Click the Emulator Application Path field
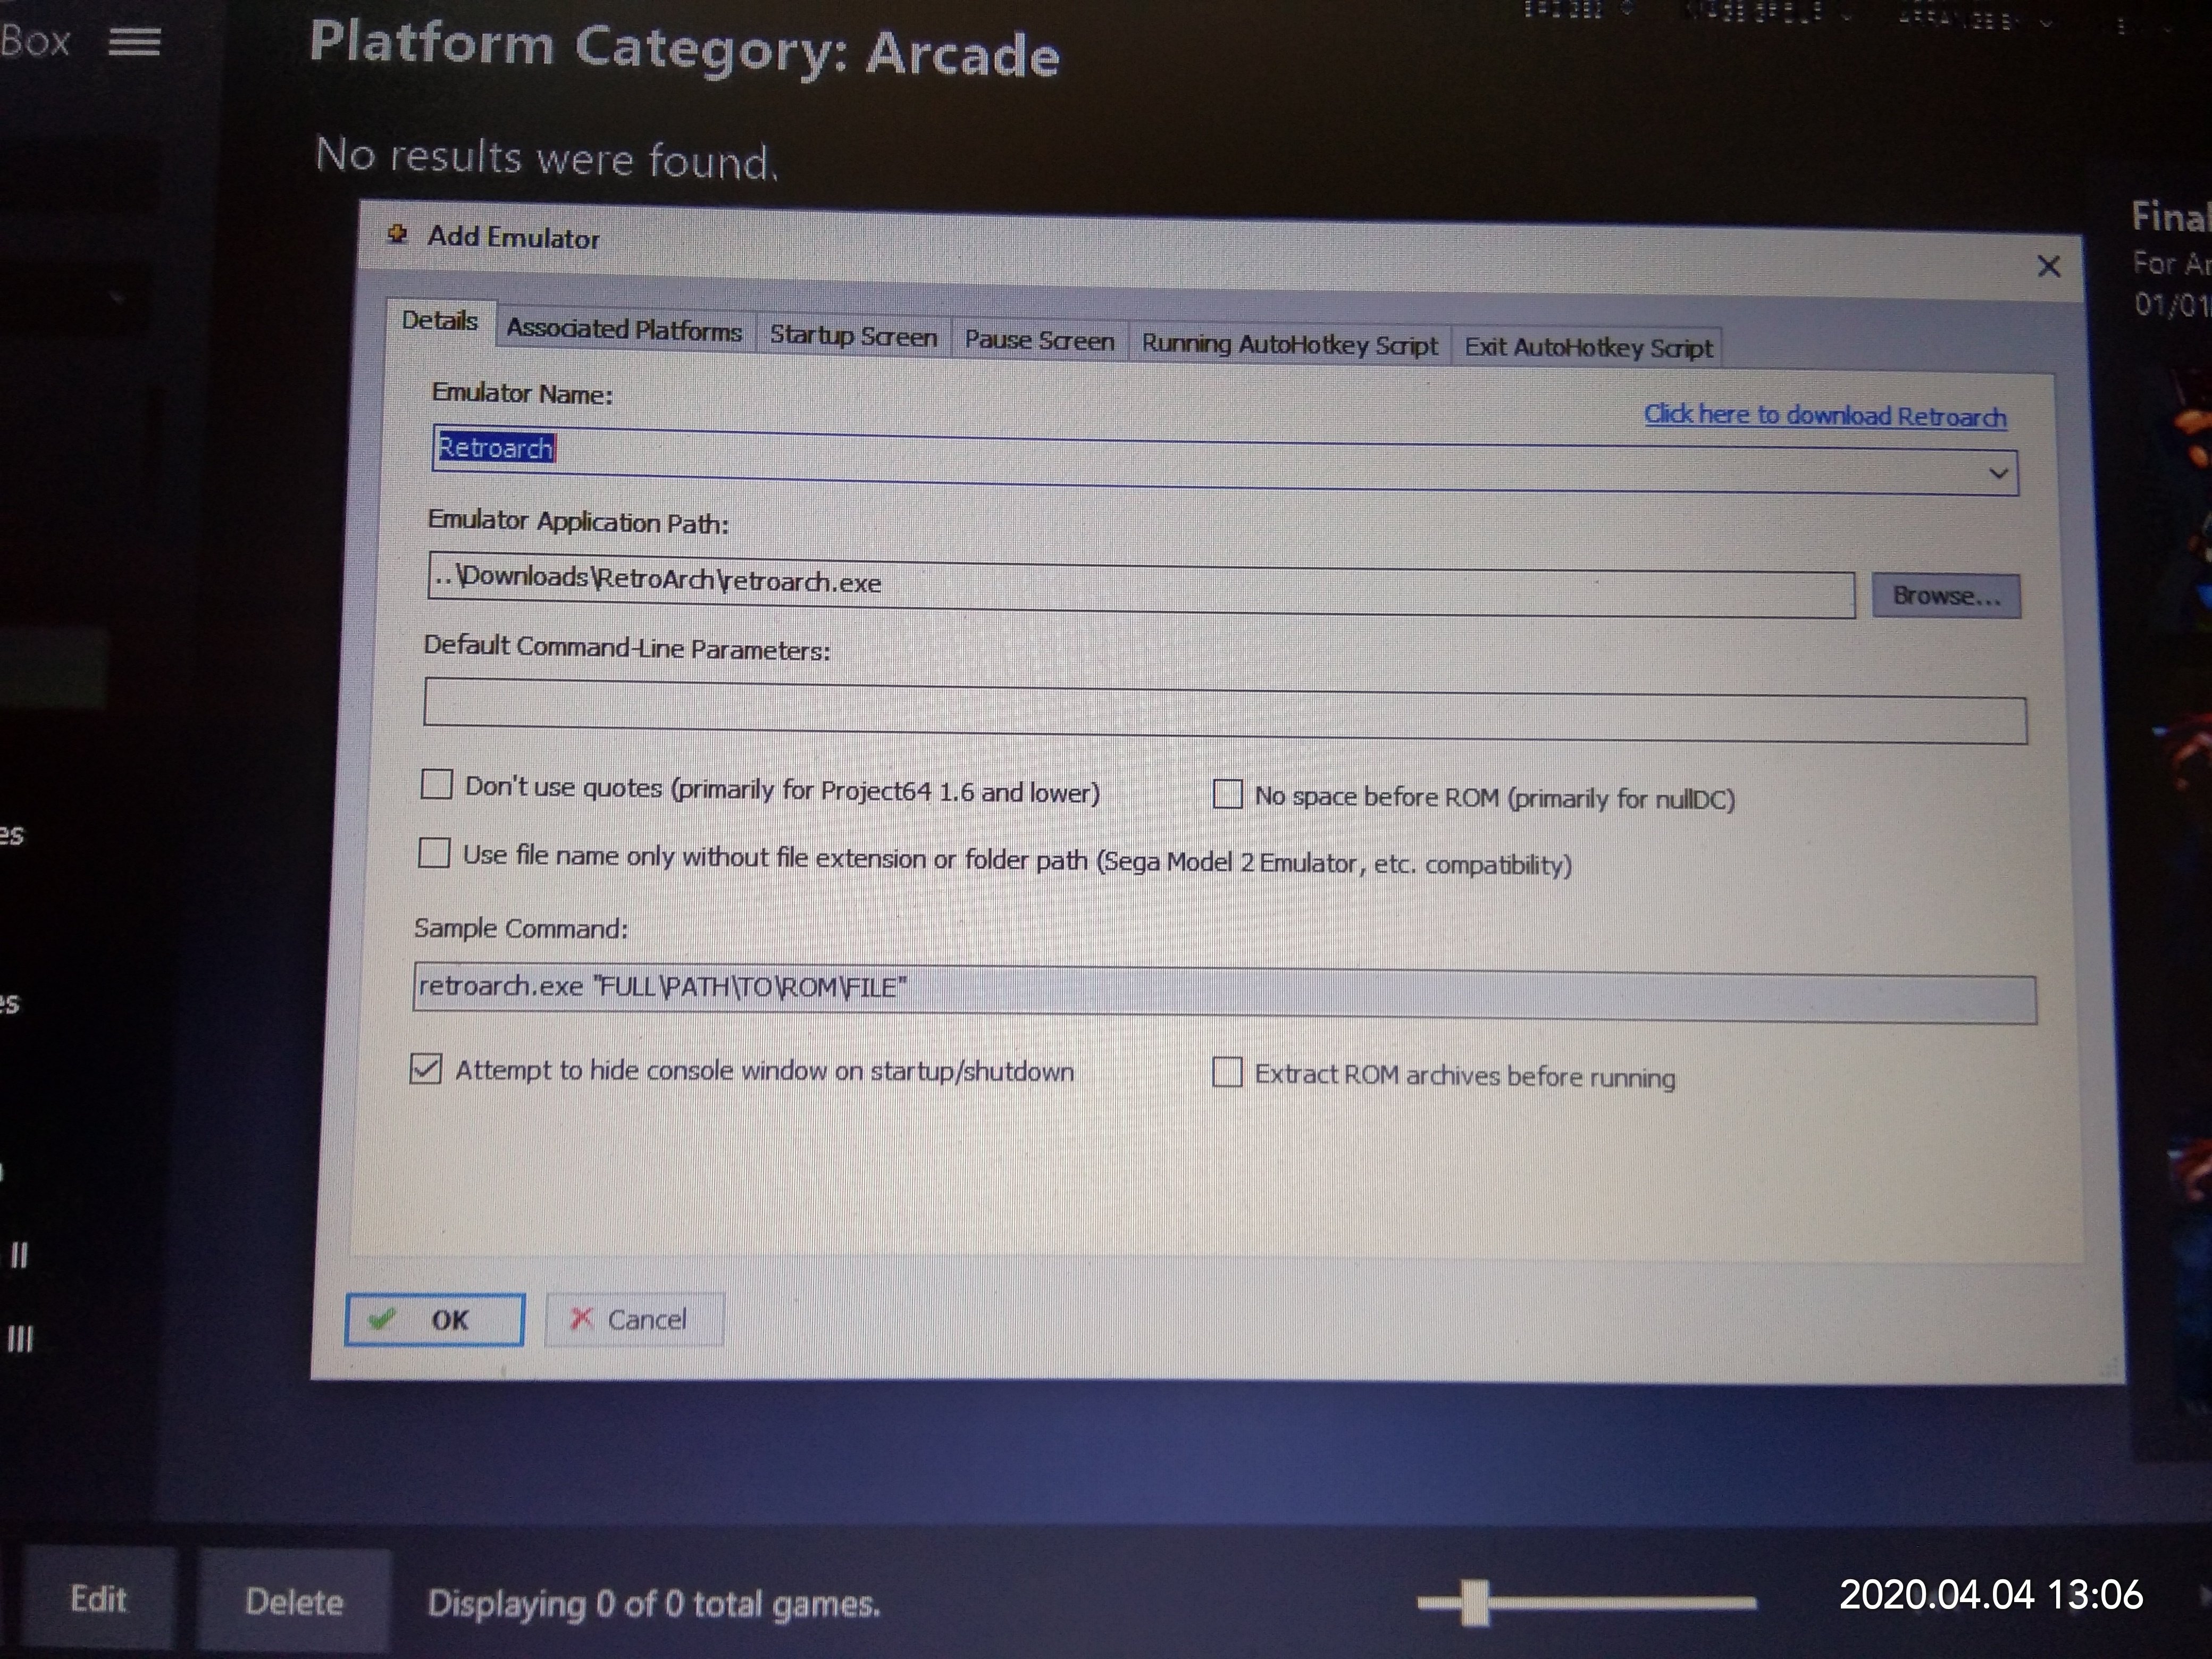Image resolution: width=2212 pixels, height=1659 pixels. tap(1141, 585)
